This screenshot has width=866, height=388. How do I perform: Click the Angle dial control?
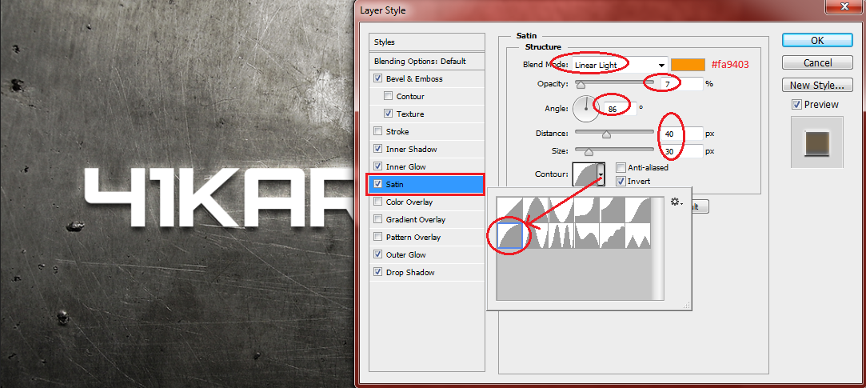pyautogui.click(x=586, y=108)
